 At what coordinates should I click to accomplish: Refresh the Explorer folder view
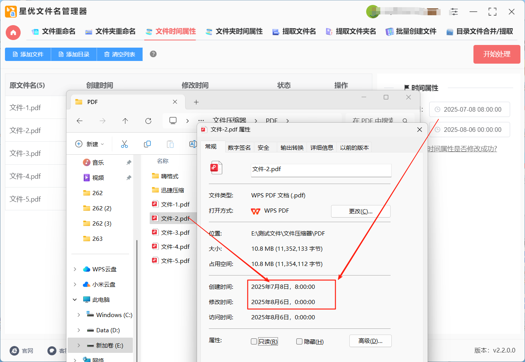click(x=148, y=121)
